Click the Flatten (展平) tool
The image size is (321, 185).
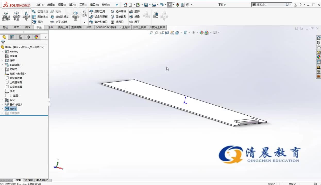(134, 22)
